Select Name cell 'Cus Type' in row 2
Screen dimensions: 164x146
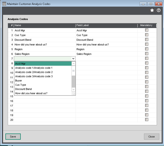(45, 35)
